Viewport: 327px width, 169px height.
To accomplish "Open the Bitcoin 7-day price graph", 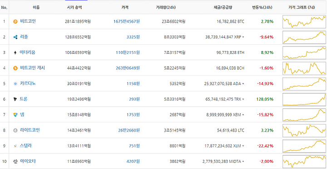I will [304, 22].
